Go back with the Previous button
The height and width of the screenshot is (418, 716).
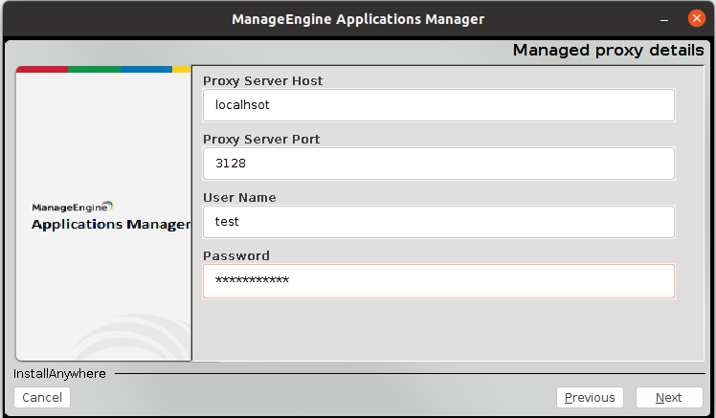coord(590,398)
